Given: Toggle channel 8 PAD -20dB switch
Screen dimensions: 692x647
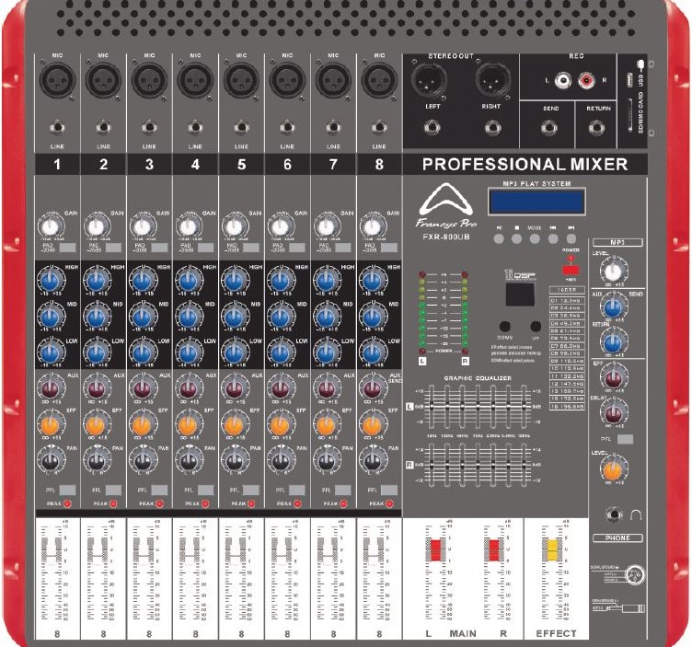Looking at the screenshot, I should [x=389, y=248].
